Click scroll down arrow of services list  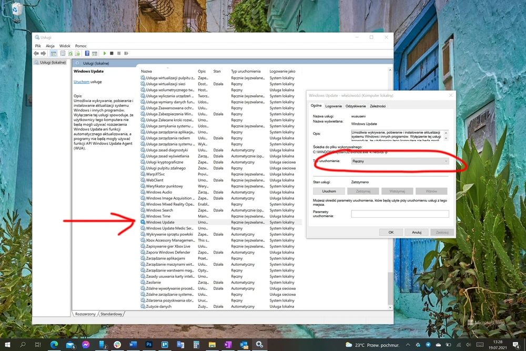[390, 307]
